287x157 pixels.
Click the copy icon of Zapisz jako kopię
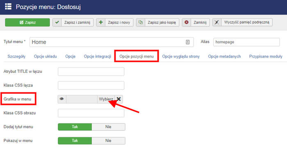point(141,22)
